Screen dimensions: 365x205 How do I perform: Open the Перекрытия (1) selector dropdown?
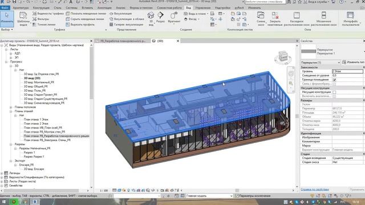click(321, 62)
